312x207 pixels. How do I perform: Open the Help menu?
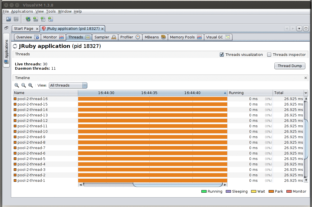click(x=78, y=11)
